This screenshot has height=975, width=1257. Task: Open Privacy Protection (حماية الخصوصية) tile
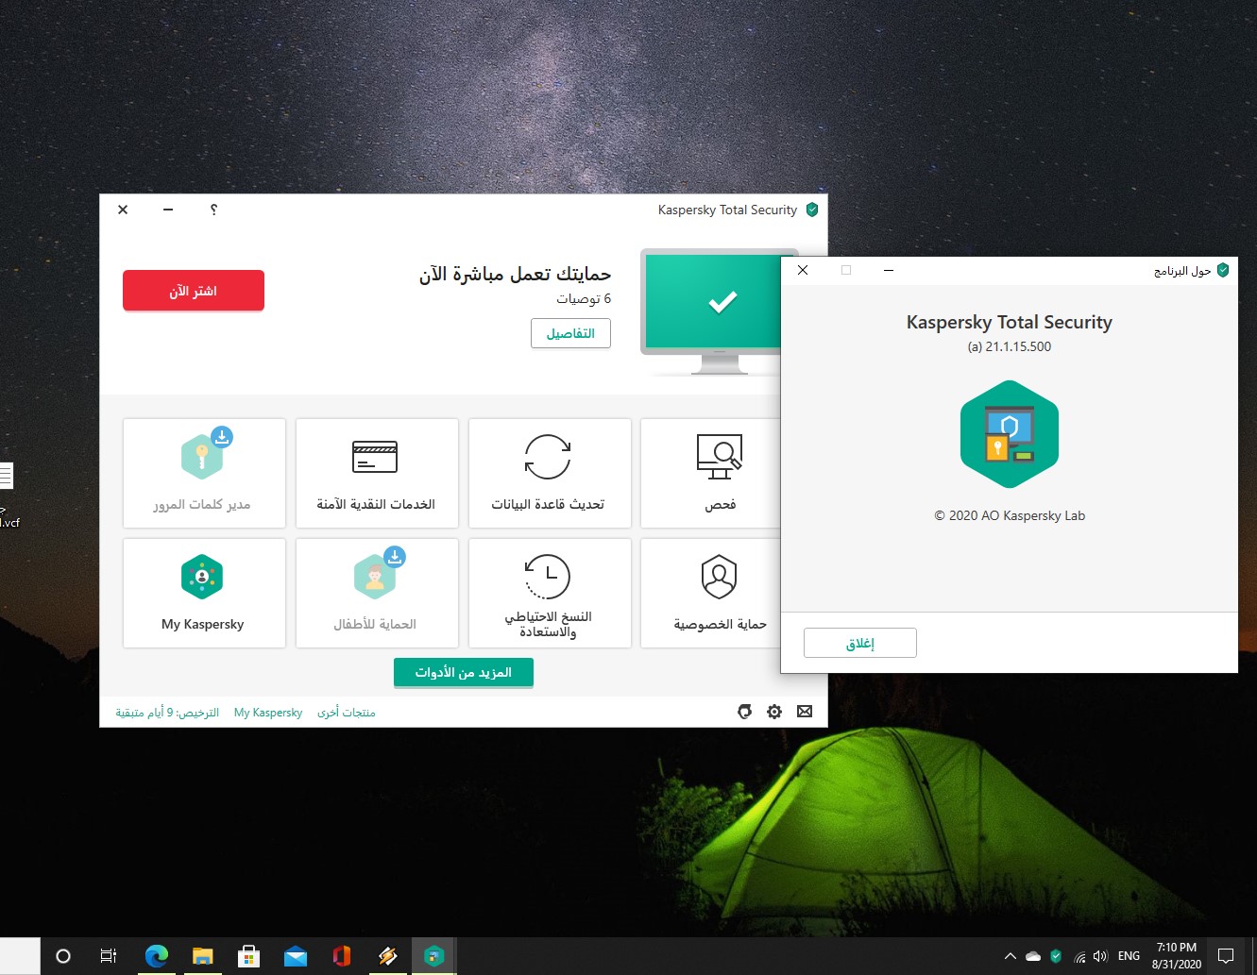point(712,593)
